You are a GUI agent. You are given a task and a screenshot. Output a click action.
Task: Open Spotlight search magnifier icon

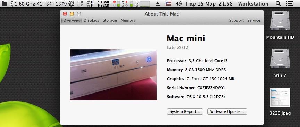278,3
